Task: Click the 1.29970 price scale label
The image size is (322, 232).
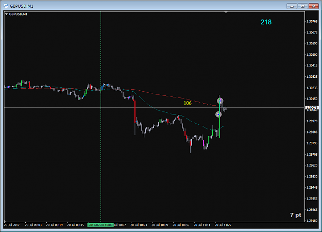Action: [x=312, y=121]
